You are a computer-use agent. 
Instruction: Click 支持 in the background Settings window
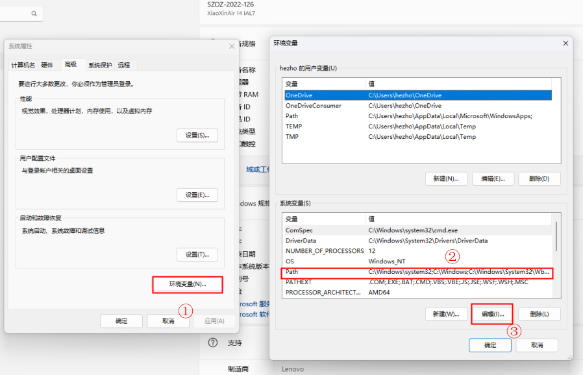[234, 343]
